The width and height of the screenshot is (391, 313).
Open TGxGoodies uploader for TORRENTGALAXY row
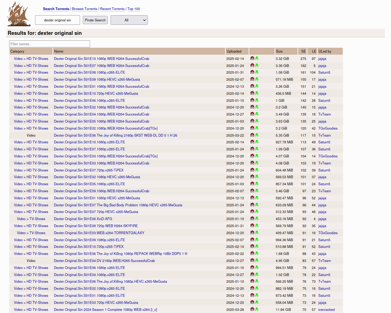tap(328, 233)
